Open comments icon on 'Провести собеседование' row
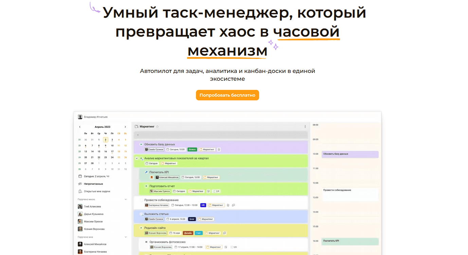Image resolution: width=468 pixels, height=255 pixels. tap(233, 205)
